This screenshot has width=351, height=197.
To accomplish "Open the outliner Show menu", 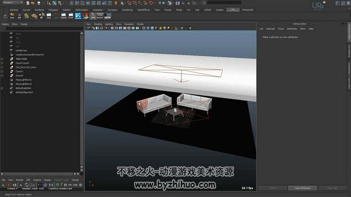I will click(x=14, y=24).
